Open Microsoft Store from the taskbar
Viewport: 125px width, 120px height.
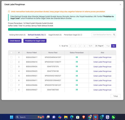(x=77, y=117)
